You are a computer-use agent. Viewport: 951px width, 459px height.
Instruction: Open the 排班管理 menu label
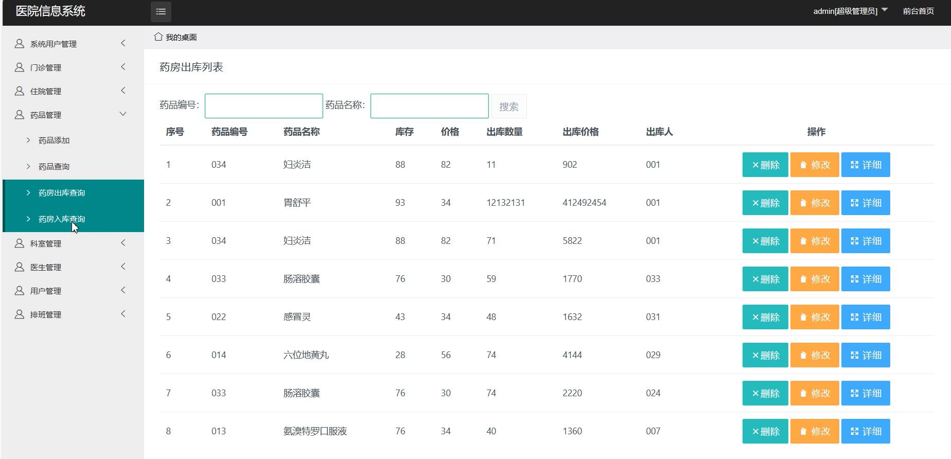point(46,314)
